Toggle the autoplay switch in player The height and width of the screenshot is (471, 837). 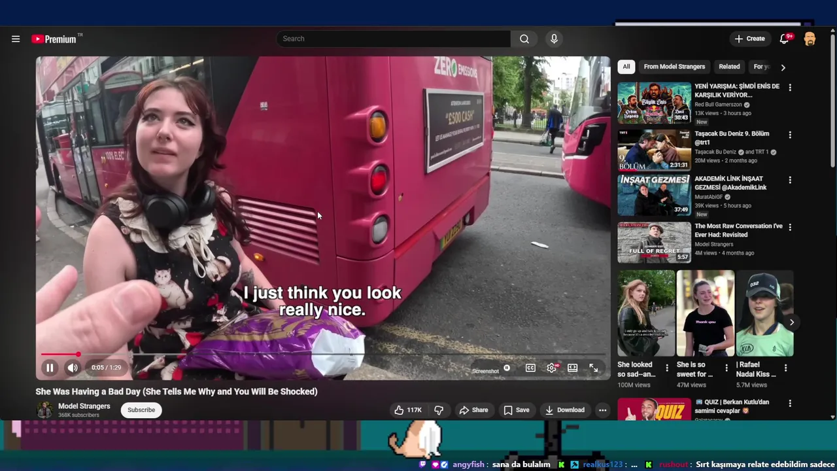tap(507, 368)
